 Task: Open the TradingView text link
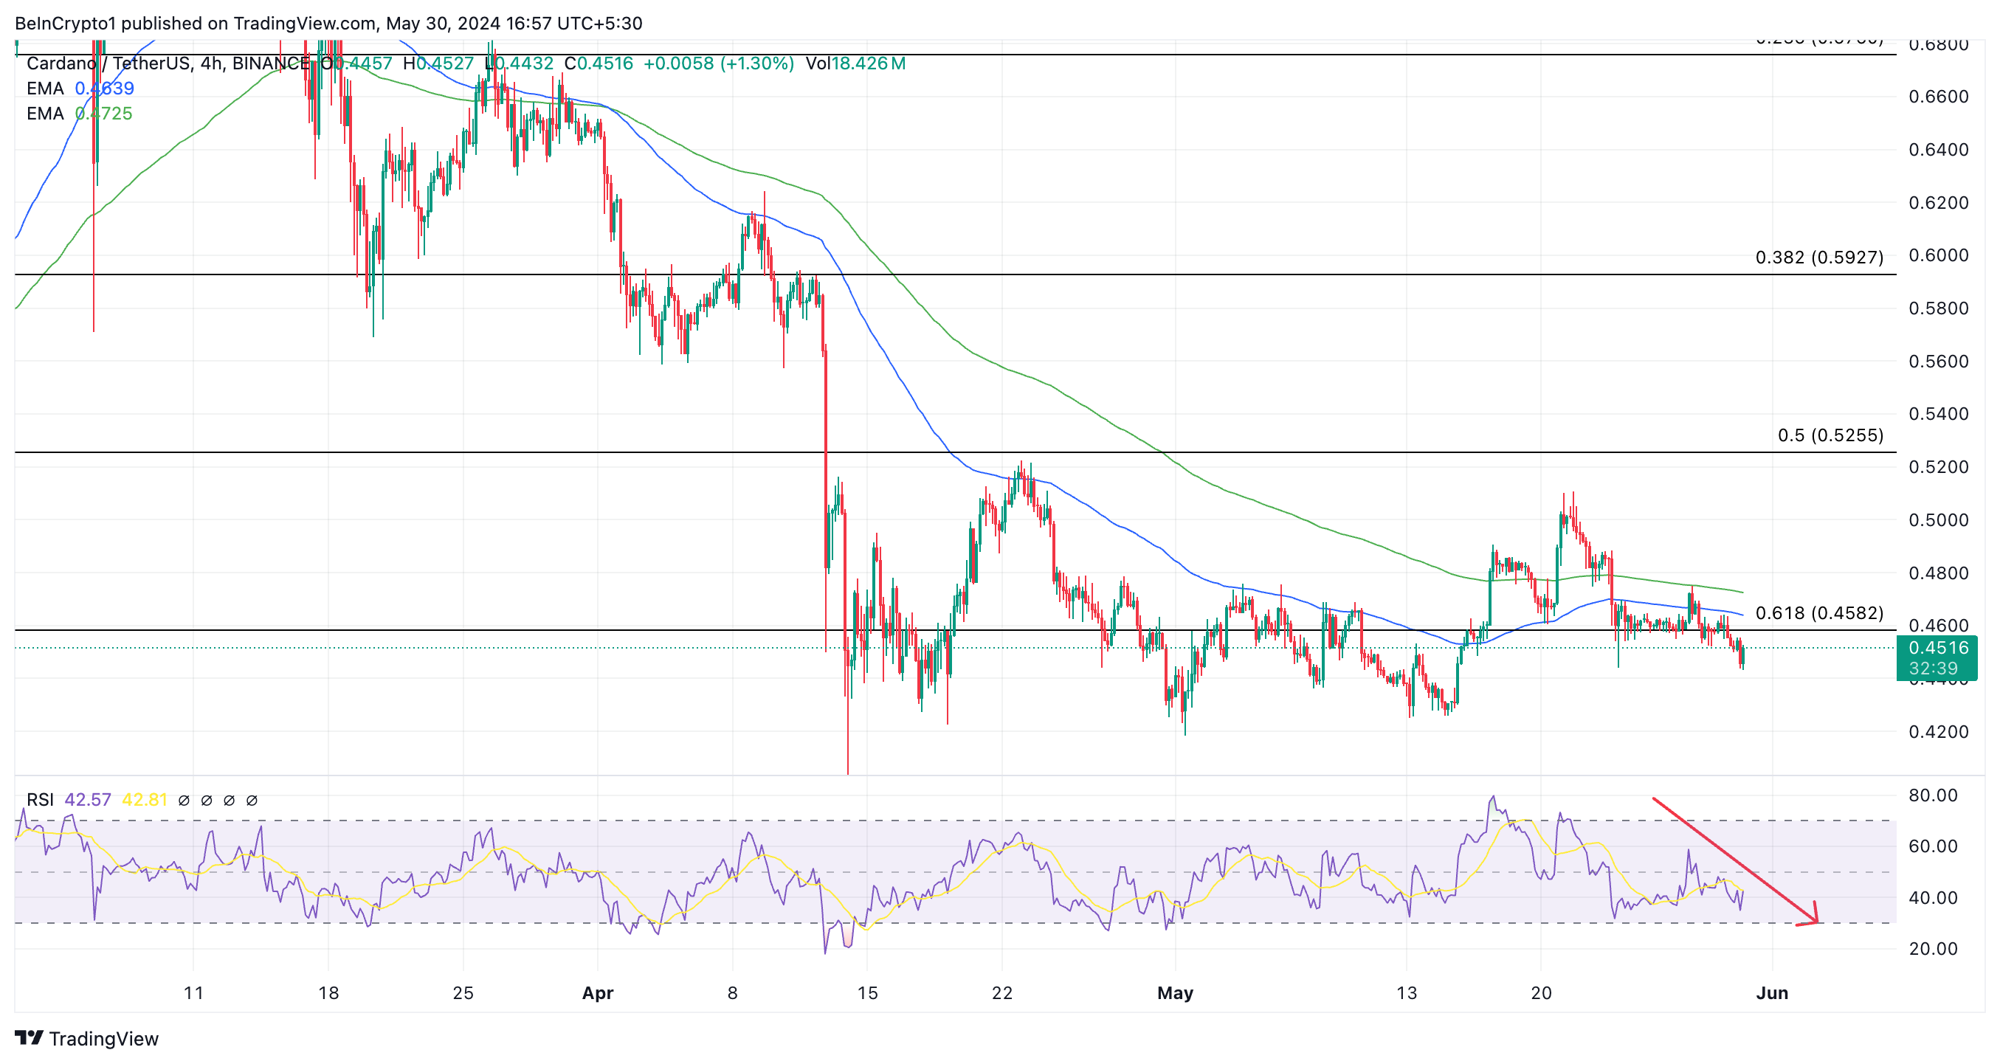pyautogui.click(x=103, y=1038)
